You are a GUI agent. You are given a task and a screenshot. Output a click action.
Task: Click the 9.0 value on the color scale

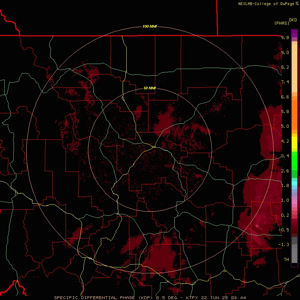(285, 52)
